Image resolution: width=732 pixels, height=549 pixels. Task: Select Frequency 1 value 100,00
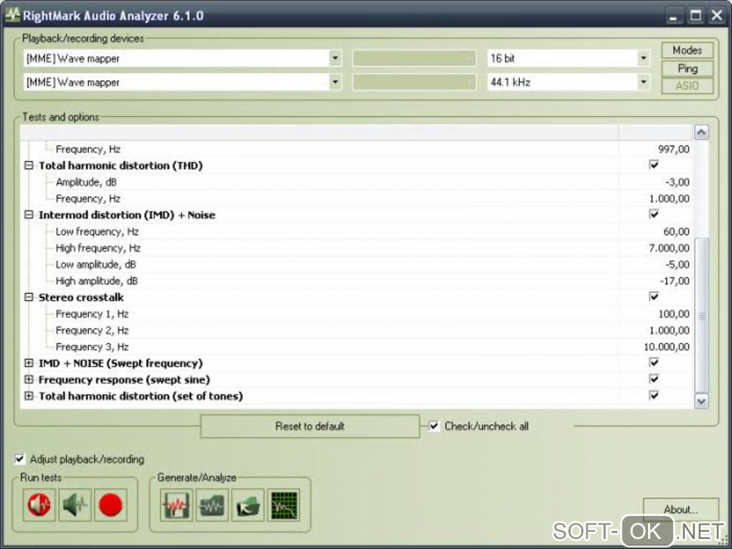coord(674,314)
